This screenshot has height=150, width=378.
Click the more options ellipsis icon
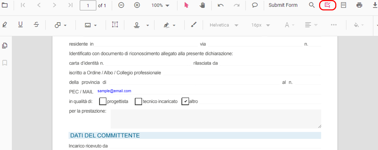(334, 25)
